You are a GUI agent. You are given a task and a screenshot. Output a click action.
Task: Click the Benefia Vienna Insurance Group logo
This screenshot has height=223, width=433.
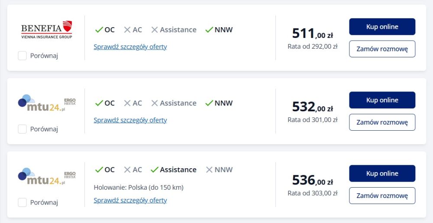[47, 29]
